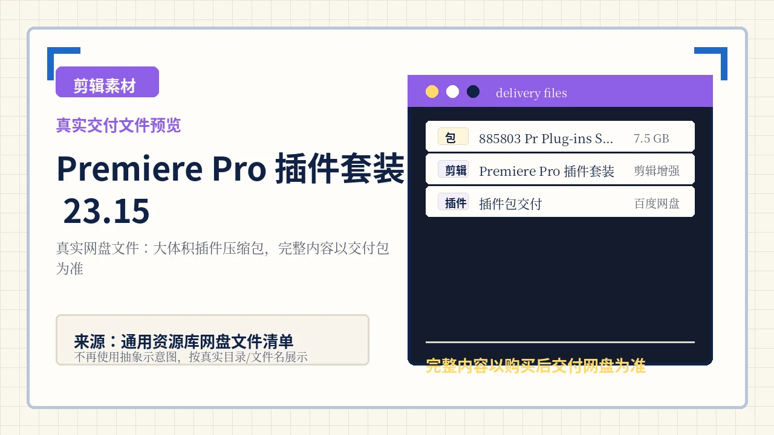Image resolution: width=774 pixels, height=435 pixels.
Task: Click the 剪辑素材 purple tag
Action: (107, 82)
